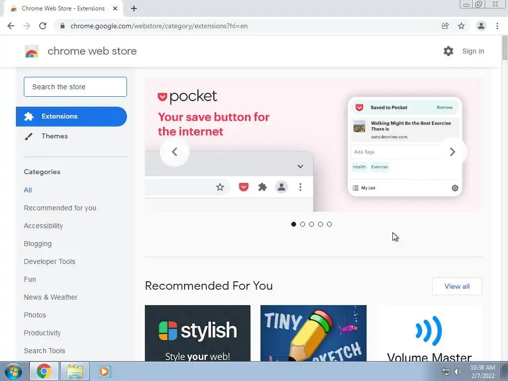Click the Extensions puzzle-piece icon in the sidebar
Screen dimensions: 508x381
(x=28, y=117)
